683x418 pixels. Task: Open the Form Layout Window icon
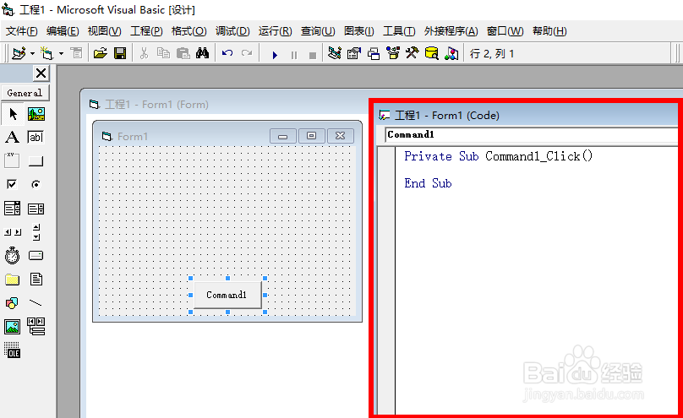point(374,53)
